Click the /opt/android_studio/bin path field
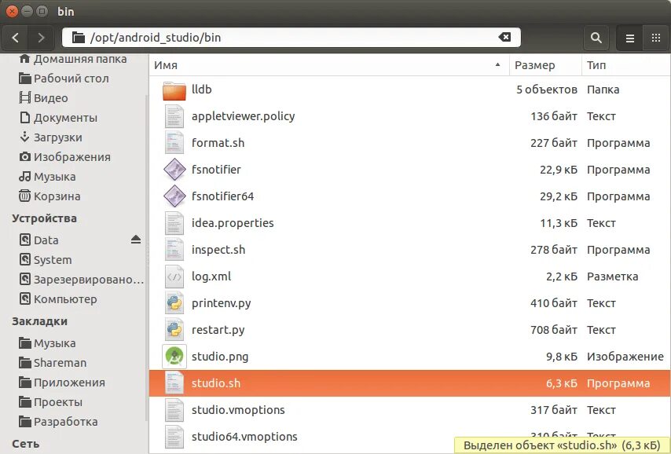 (x=283, y=37)
